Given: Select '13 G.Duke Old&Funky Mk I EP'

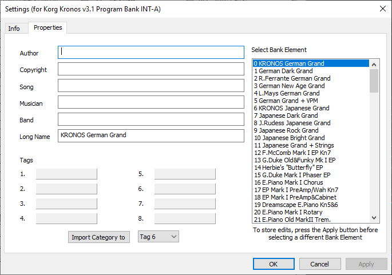Looking at the screenshot, I should [311, 160].
